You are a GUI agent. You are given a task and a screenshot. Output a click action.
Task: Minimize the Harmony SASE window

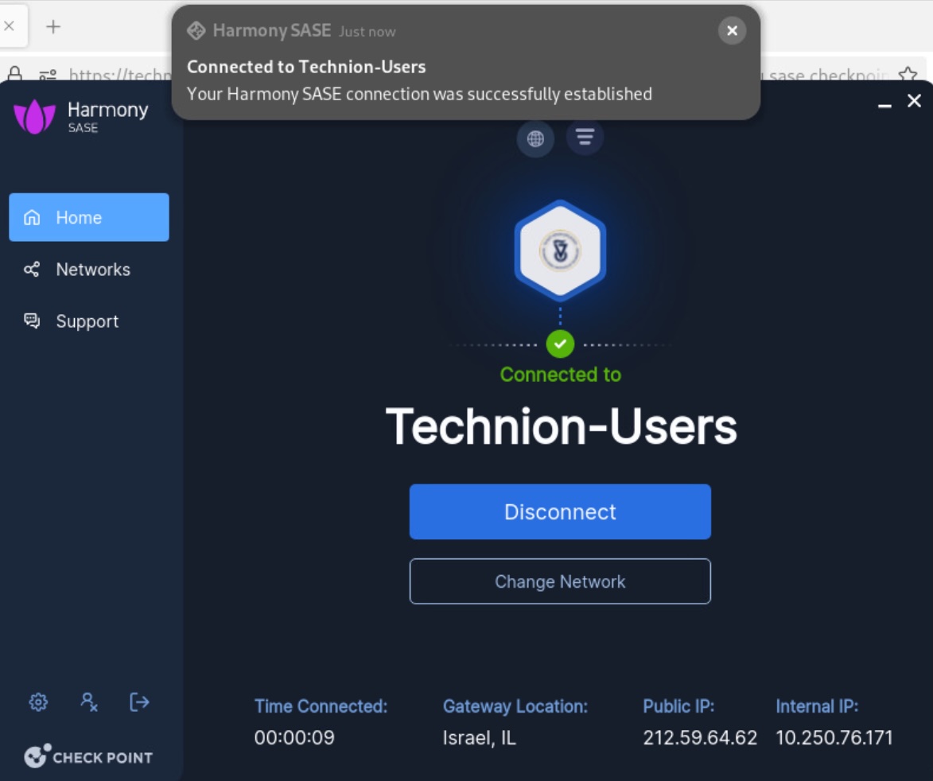coord(884,105)
